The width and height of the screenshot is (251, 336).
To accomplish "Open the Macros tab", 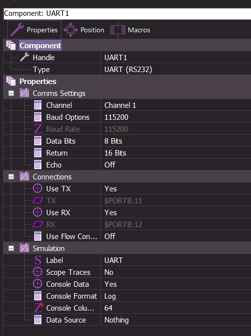I will tap(130, 30).
